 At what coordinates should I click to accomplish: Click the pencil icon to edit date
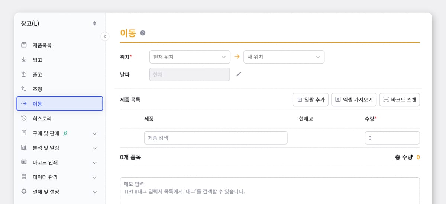[x=239, y=74]
